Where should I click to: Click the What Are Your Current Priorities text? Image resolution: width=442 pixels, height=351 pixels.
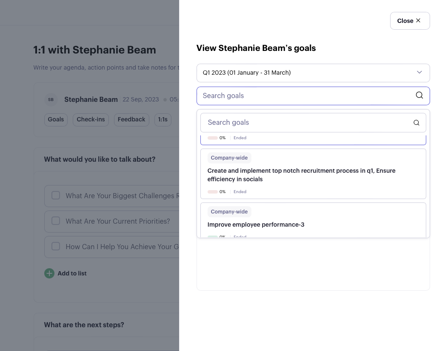click(x=118, y=222)
